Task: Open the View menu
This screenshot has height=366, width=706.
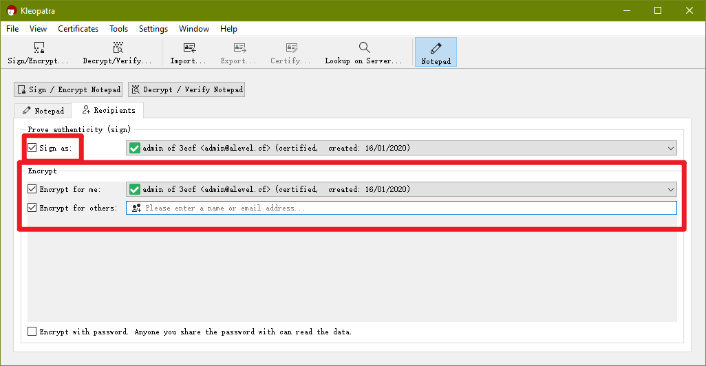Action: click(39, 29)
